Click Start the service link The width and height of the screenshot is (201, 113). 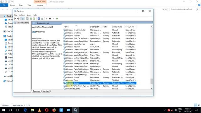click(34, 32)
